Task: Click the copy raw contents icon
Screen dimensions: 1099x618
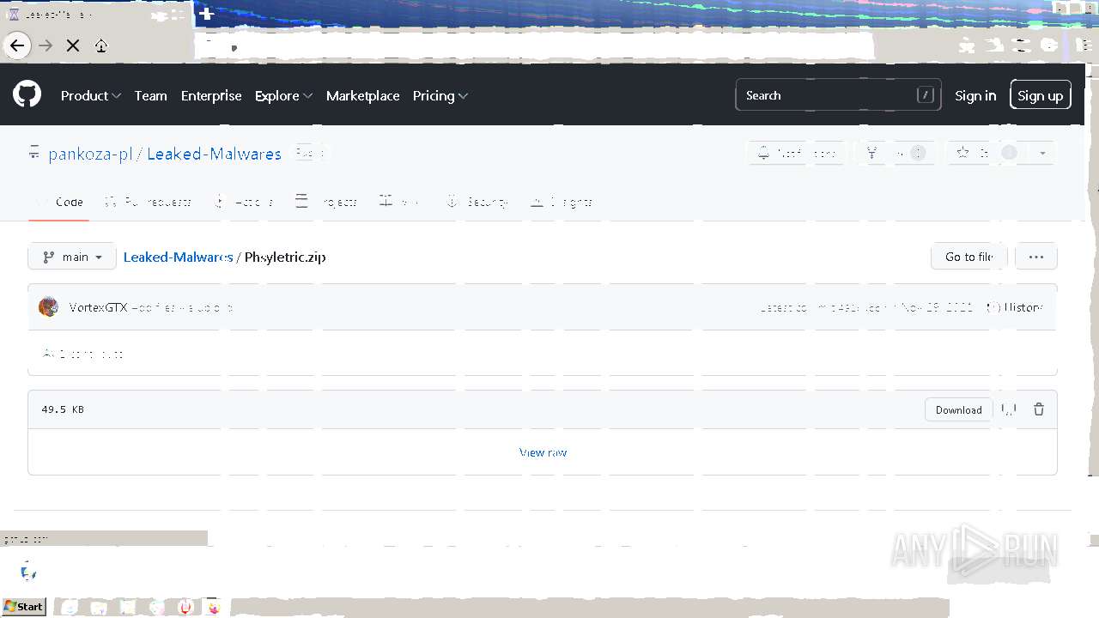Action: coord(1010,409)
